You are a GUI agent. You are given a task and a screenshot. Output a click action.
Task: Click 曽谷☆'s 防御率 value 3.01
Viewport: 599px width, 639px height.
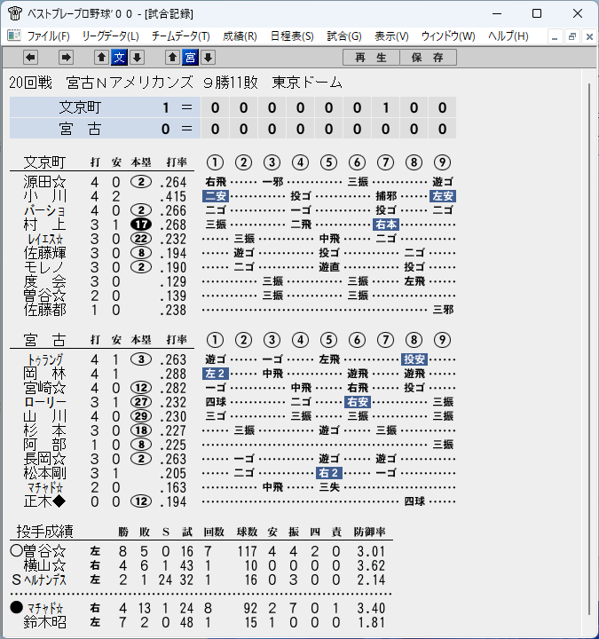point(371,551)
